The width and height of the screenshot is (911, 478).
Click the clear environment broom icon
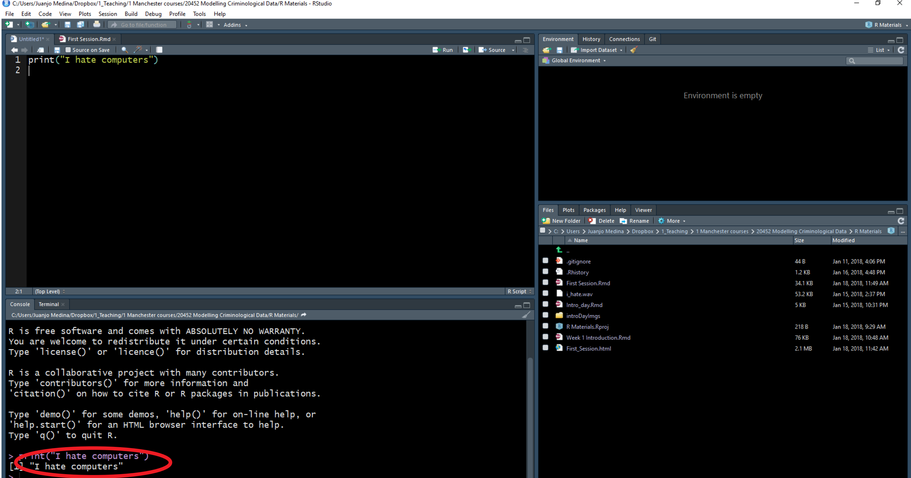(634, 50)
